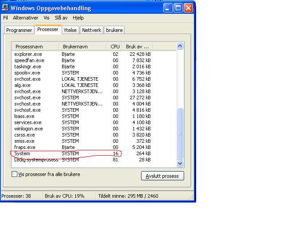Click the CPU value 81
This screenshot has height=227, width=284.
tap(115, 160)
